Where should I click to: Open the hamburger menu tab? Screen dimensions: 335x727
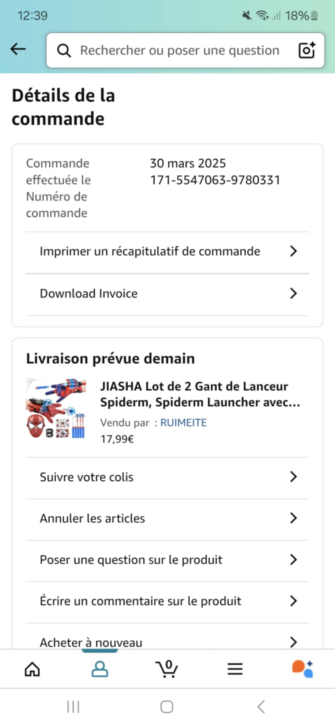pos(235,669)
